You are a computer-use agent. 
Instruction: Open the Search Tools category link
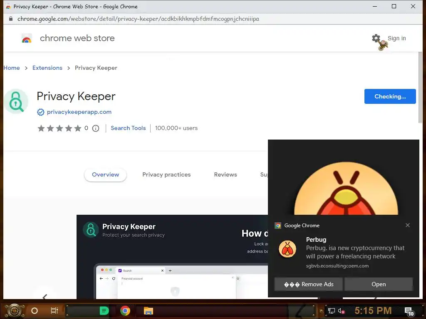(x=128, y=128)
